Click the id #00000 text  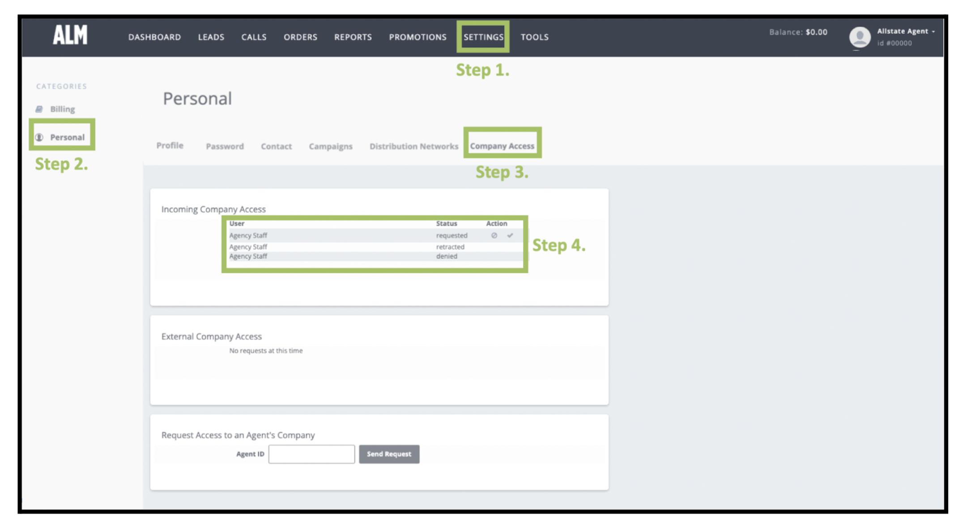coord(894,43)
